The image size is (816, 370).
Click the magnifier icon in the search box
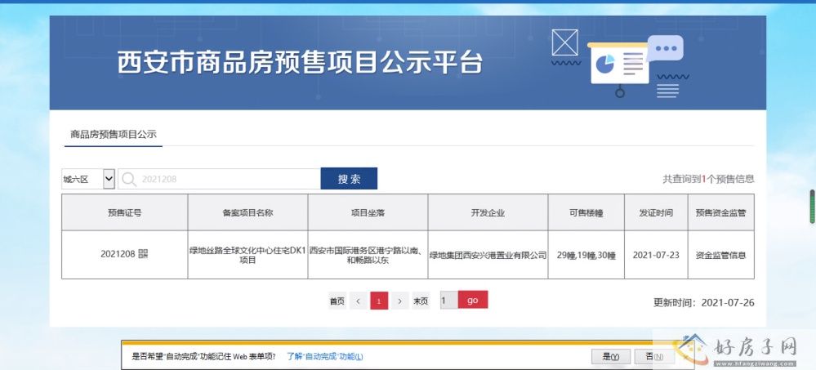[129, 179]
